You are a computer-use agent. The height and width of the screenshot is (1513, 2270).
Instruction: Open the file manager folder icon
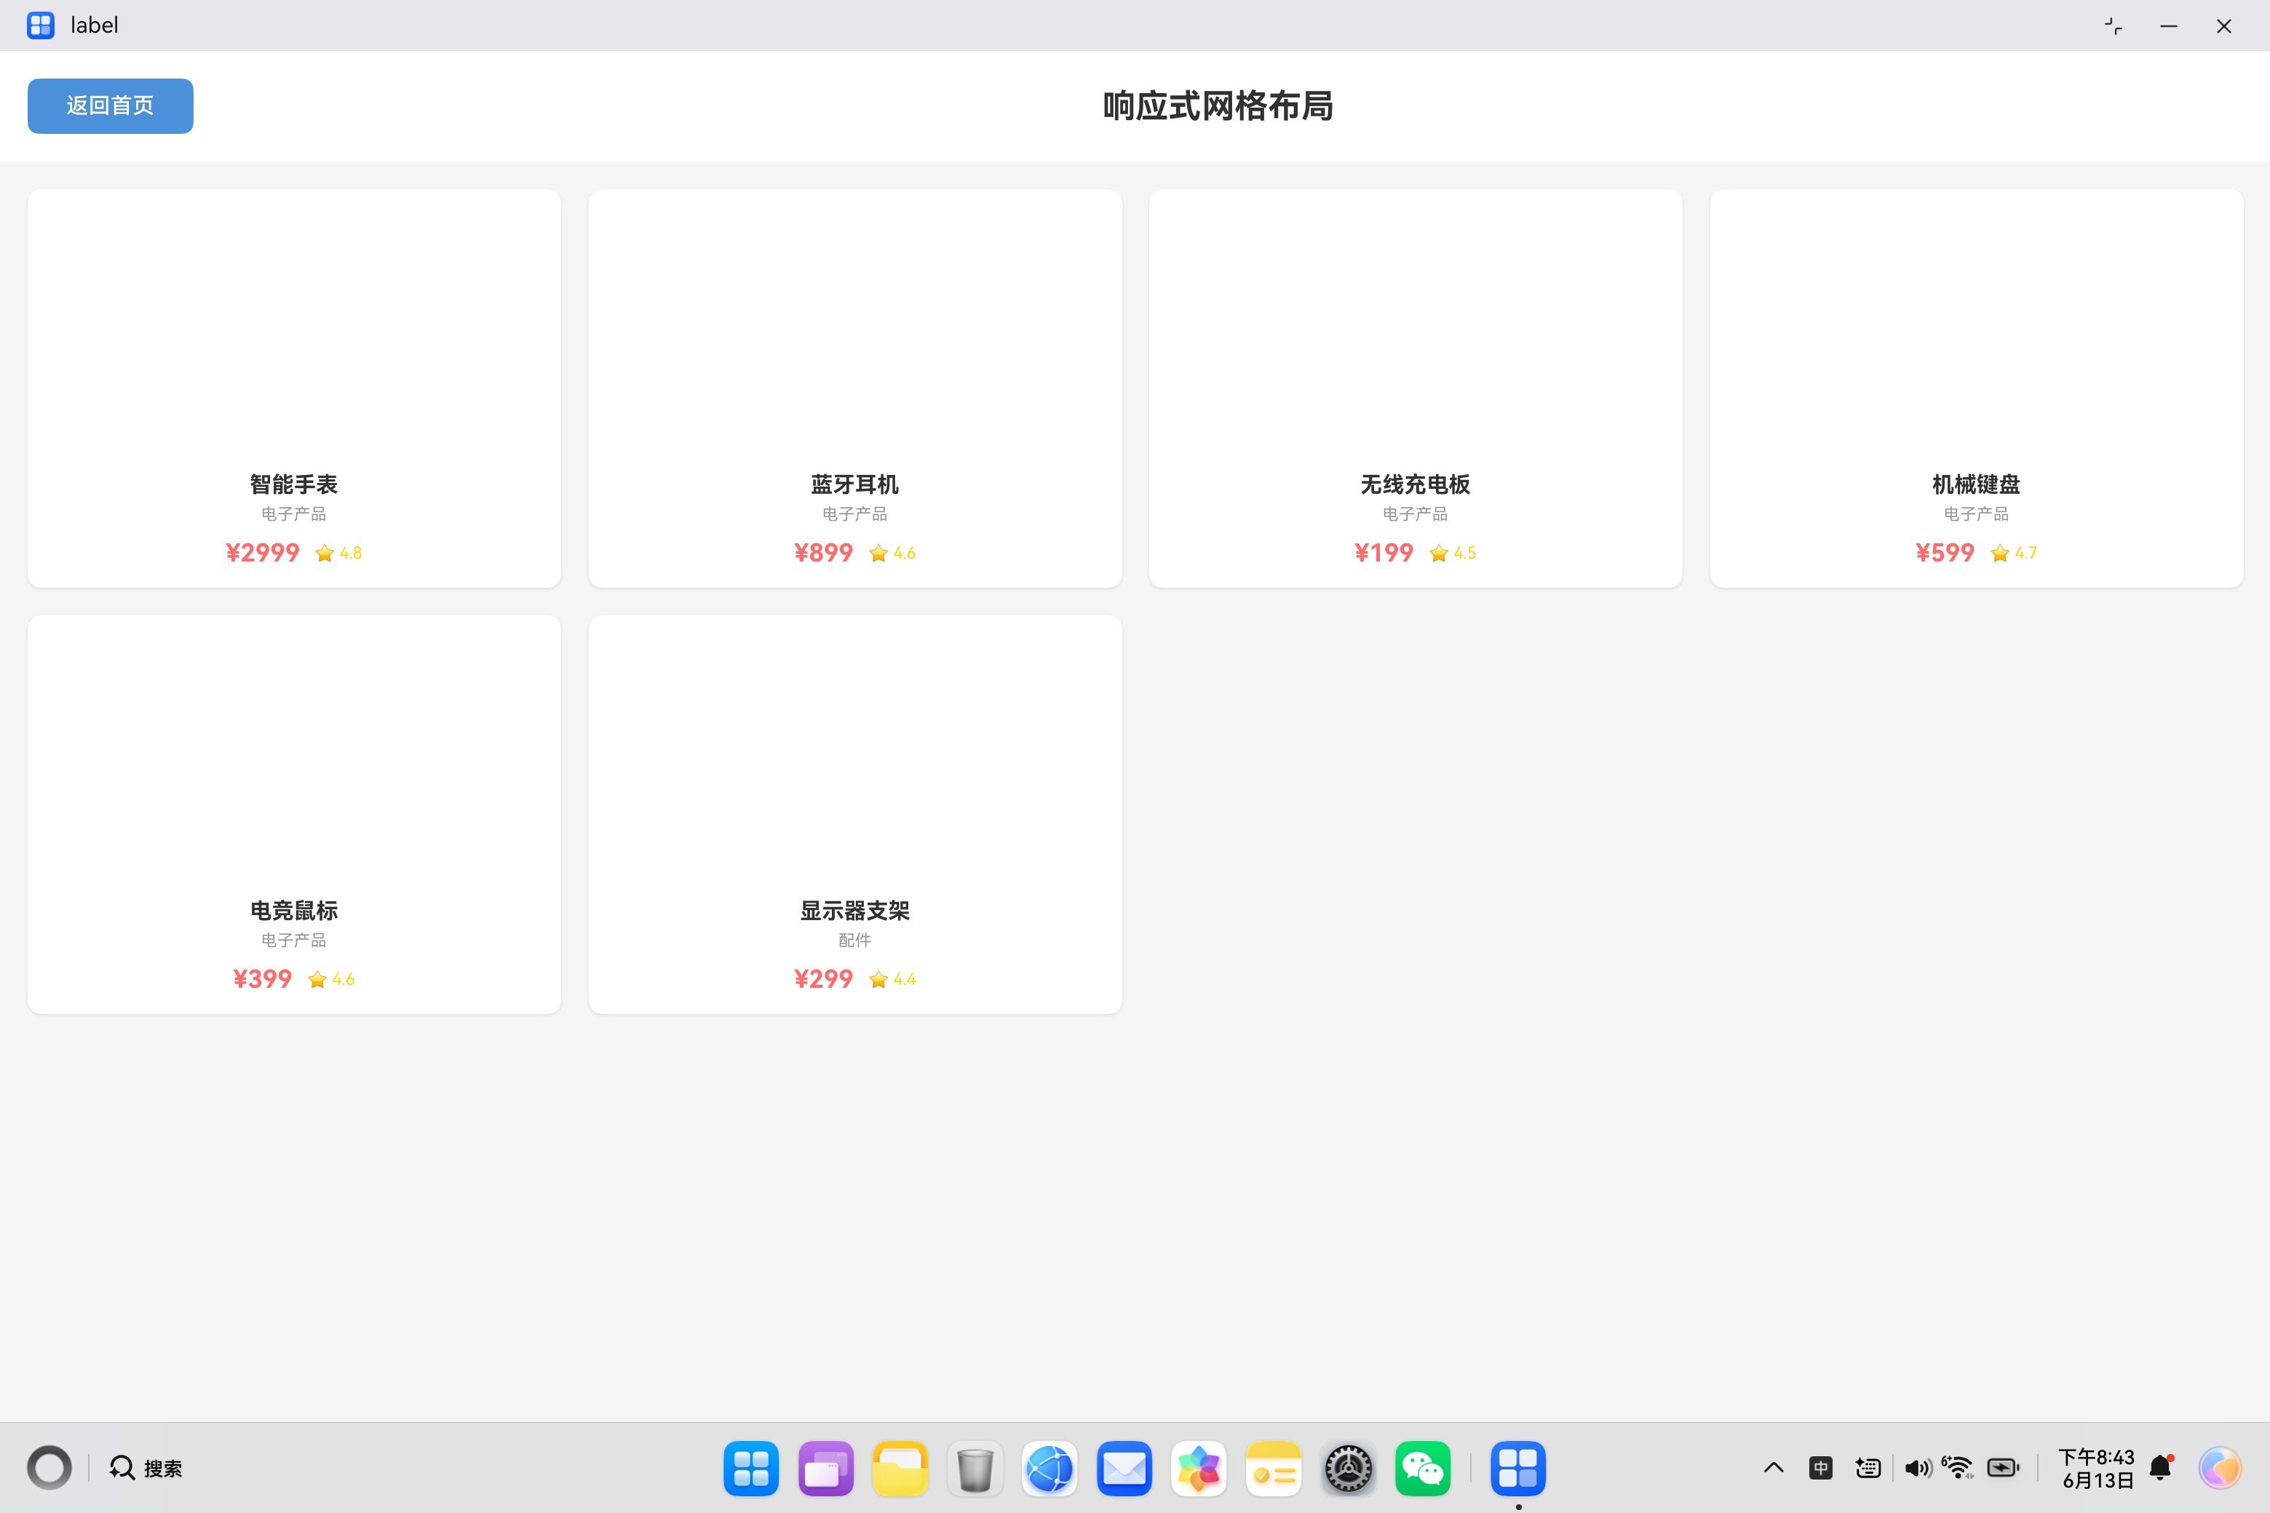[x=900, y=1469]
